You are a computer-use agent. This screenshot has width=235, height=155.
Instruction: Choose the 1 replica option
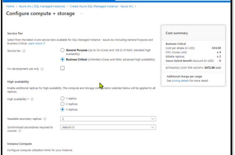pyautogui.click(x=62, y=98)
